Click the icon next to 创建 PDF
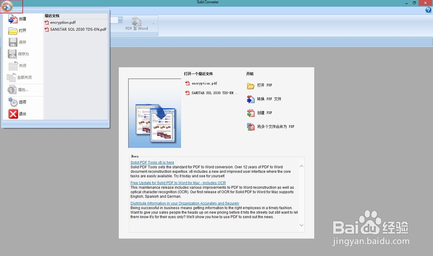This screenshot has width=433, height=256. [x=251, y=113]
